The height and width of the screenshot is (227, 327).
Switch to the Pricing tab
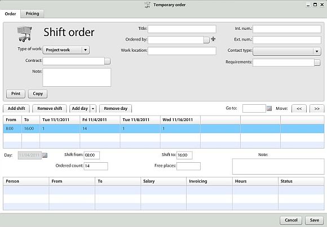tap(32, 14)
